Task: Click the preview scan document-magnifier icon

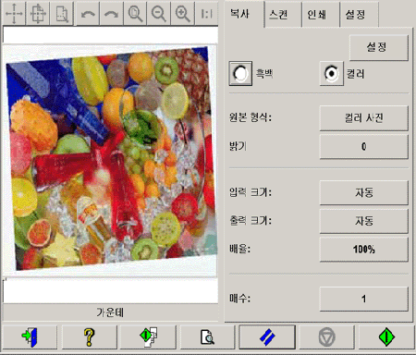Action: pyautogui.click(x=207, y=337)
